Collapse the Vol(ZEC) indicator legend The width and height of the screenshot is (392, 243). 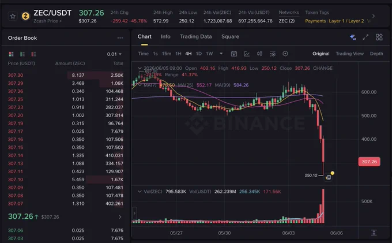(140, 192)
